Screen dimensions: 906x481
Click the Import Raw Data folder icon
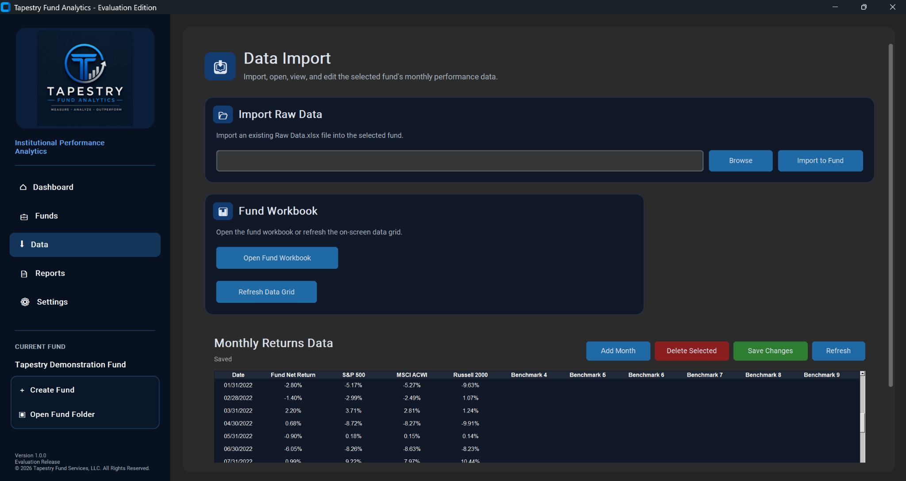223,115
